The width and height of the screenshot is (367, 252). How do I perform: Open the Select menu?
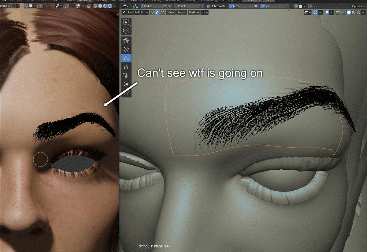coord(181,13)
